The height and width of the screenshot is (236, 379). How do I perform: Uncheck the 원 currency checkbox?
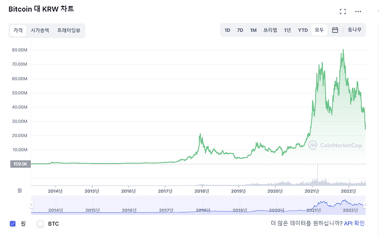pos(13,224)
